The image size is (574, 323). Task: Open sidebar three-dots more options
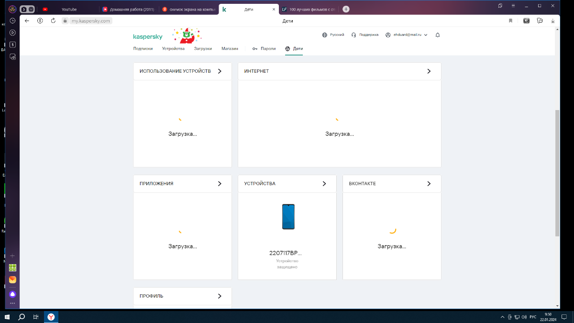12,303
